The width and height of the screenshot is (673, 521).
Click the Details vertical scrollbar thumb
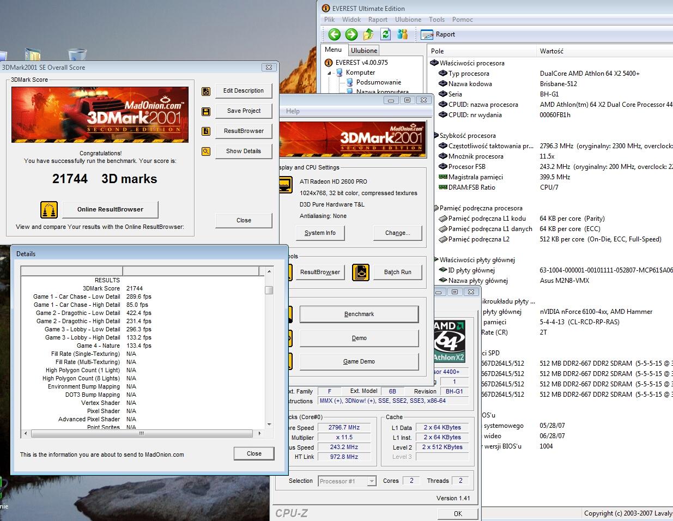pyautogui.click(x=269, y=290)
